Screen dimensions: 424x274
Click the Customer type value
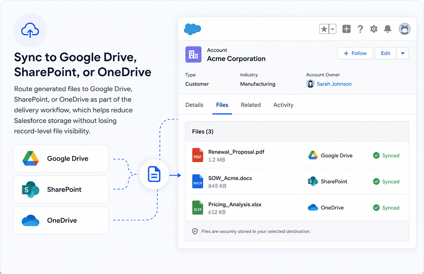(x=197, y=84)
